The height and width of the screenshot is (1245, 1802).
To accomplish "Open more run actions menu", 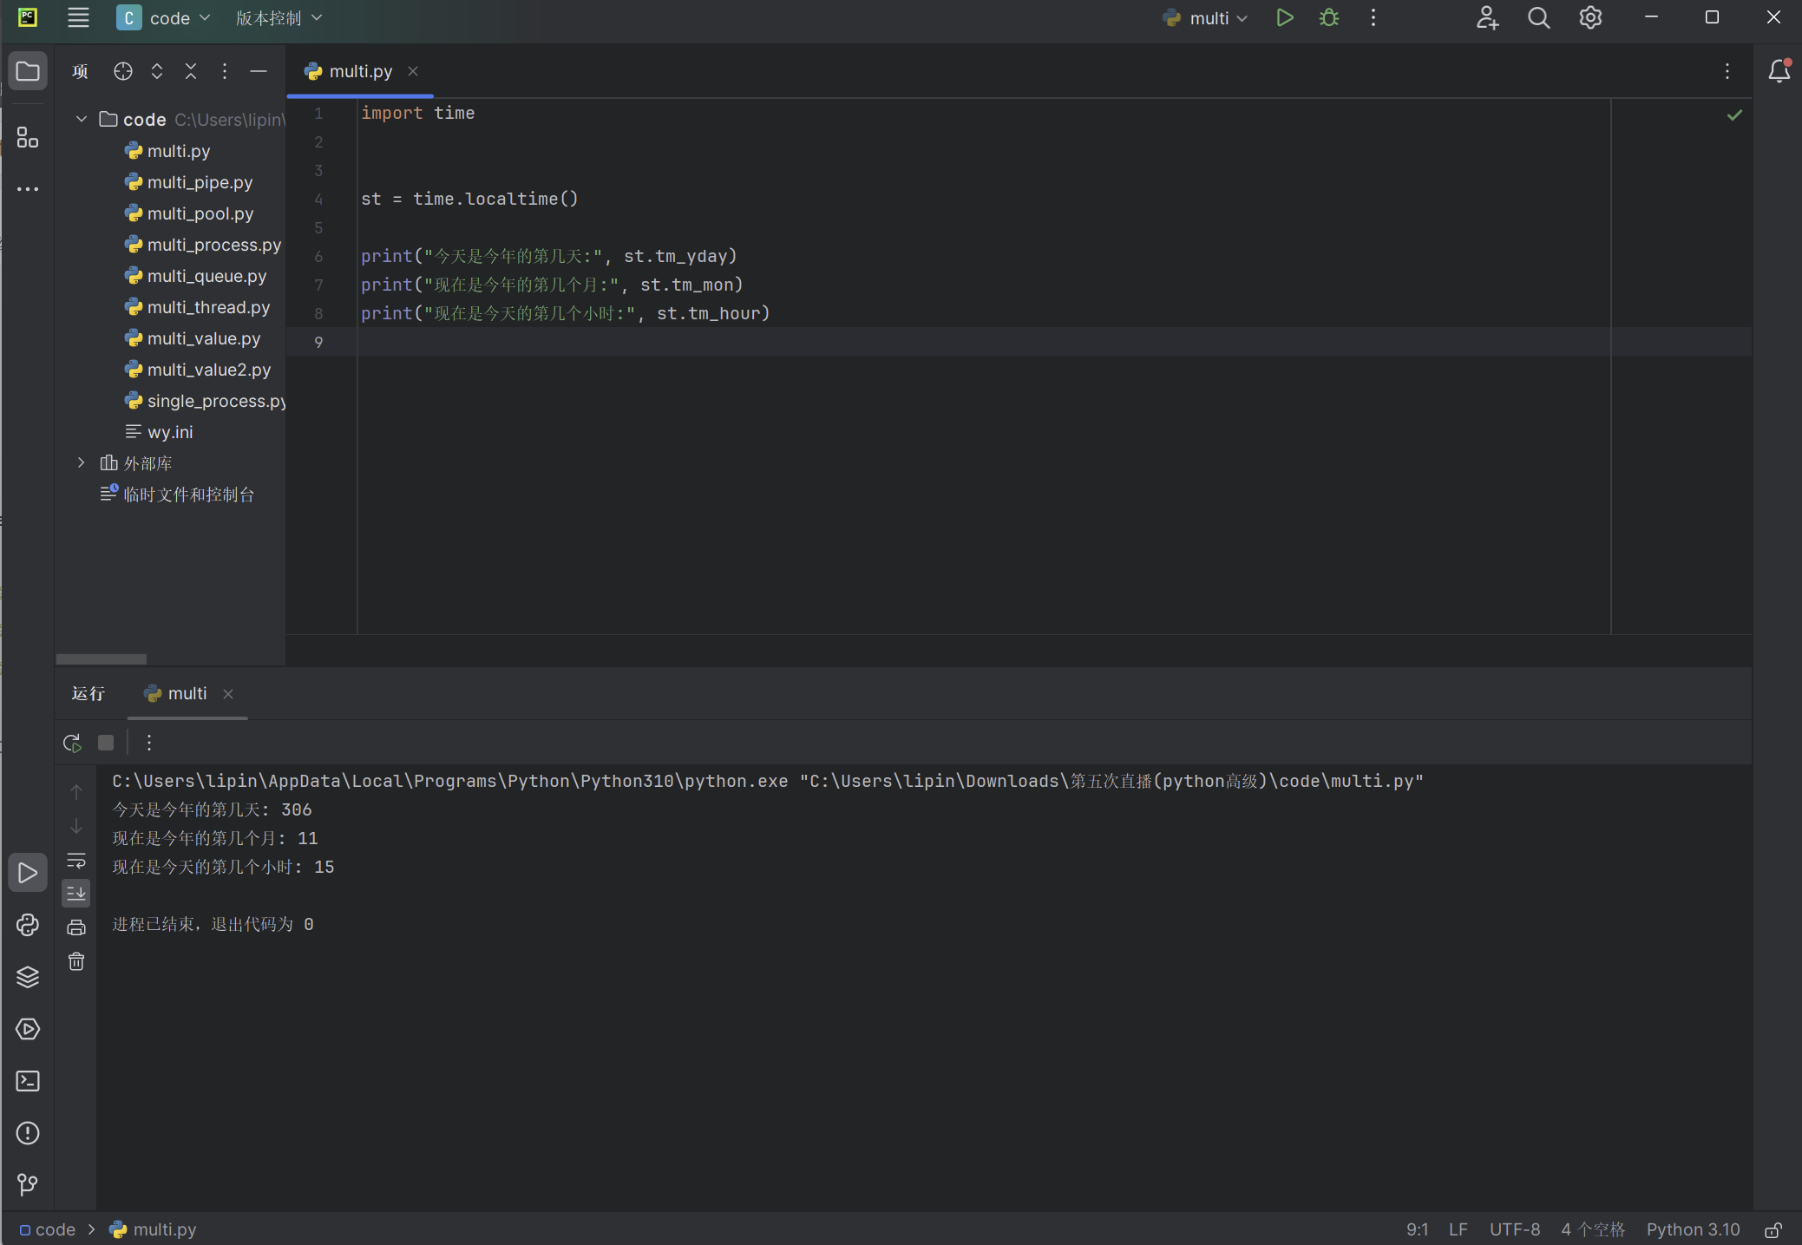I will coord(1373,17).
